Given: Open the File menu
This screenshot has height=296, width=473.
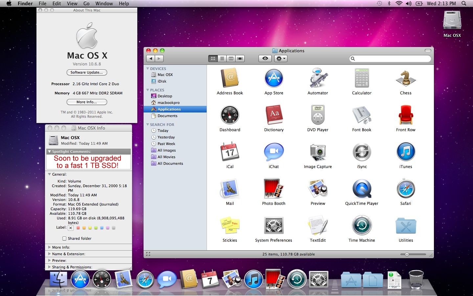Looking at the screenshot, I should click(42, 3).
